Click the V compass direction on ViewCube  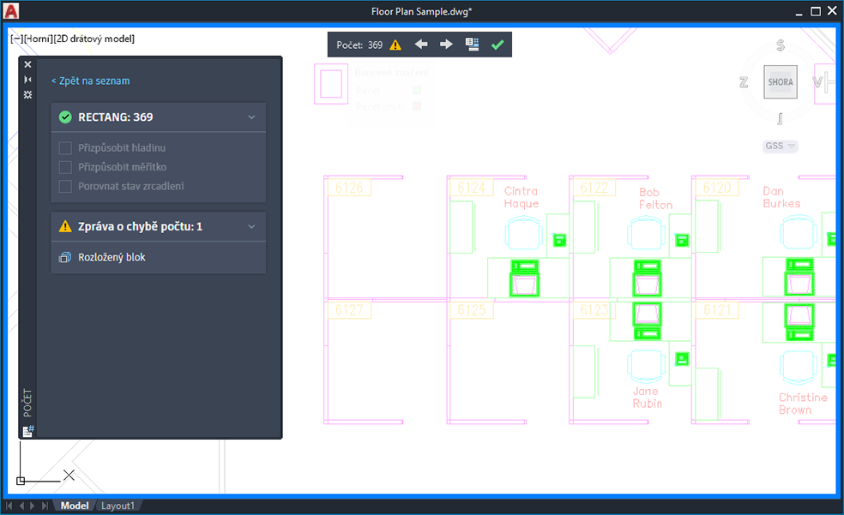[x=817, y=82]
